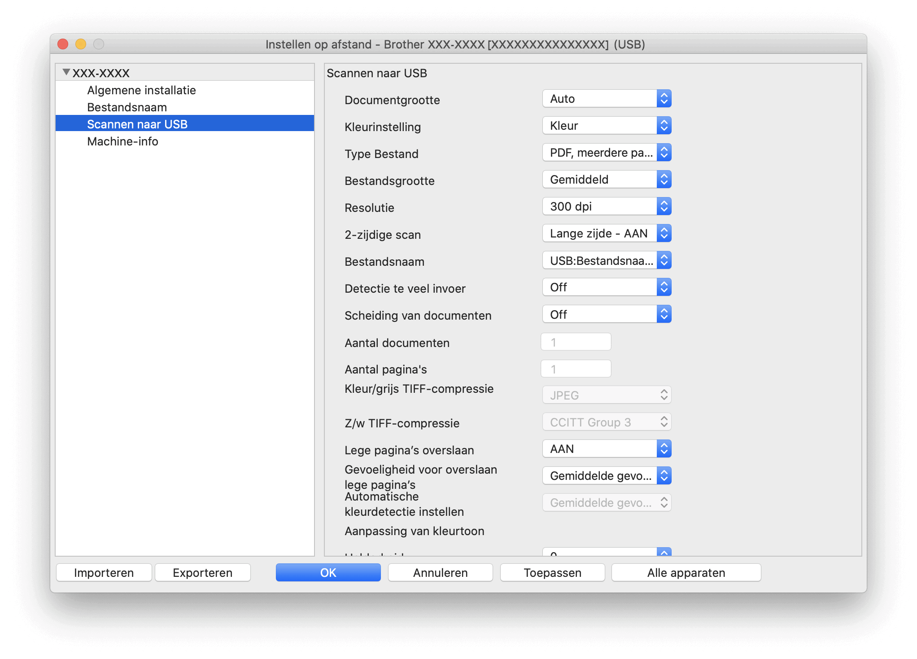
Task: Open 2-zijdige scan dropdown
Action: (x=607, y=233)
